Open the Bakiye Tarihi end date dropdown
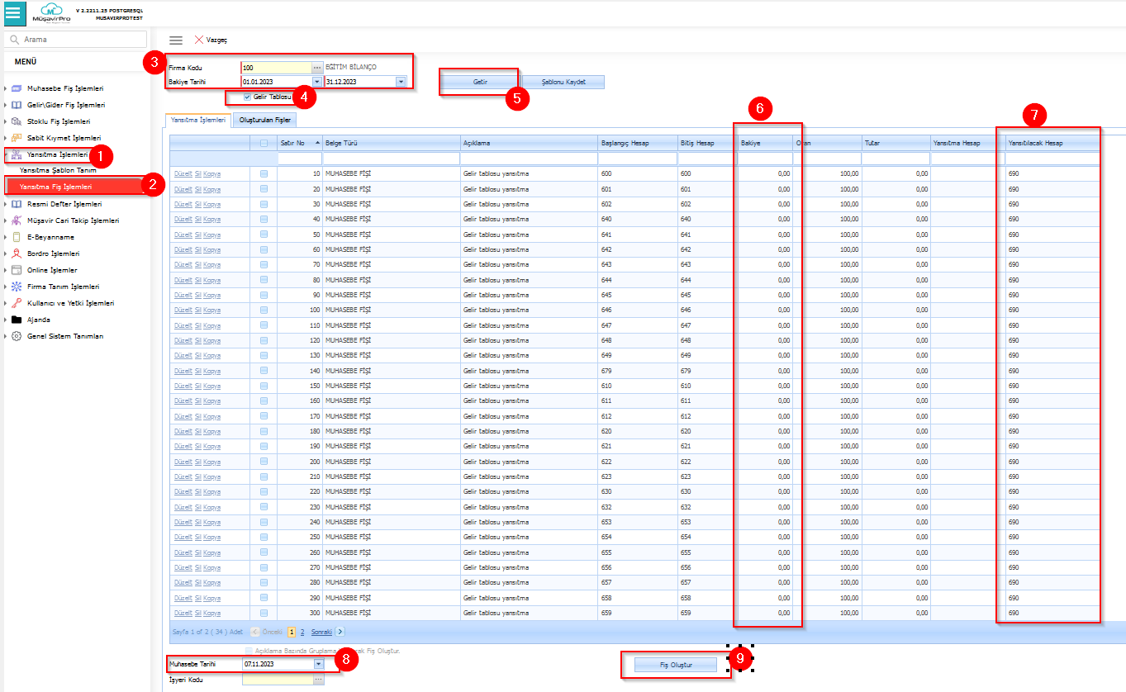 click(401, 82)
